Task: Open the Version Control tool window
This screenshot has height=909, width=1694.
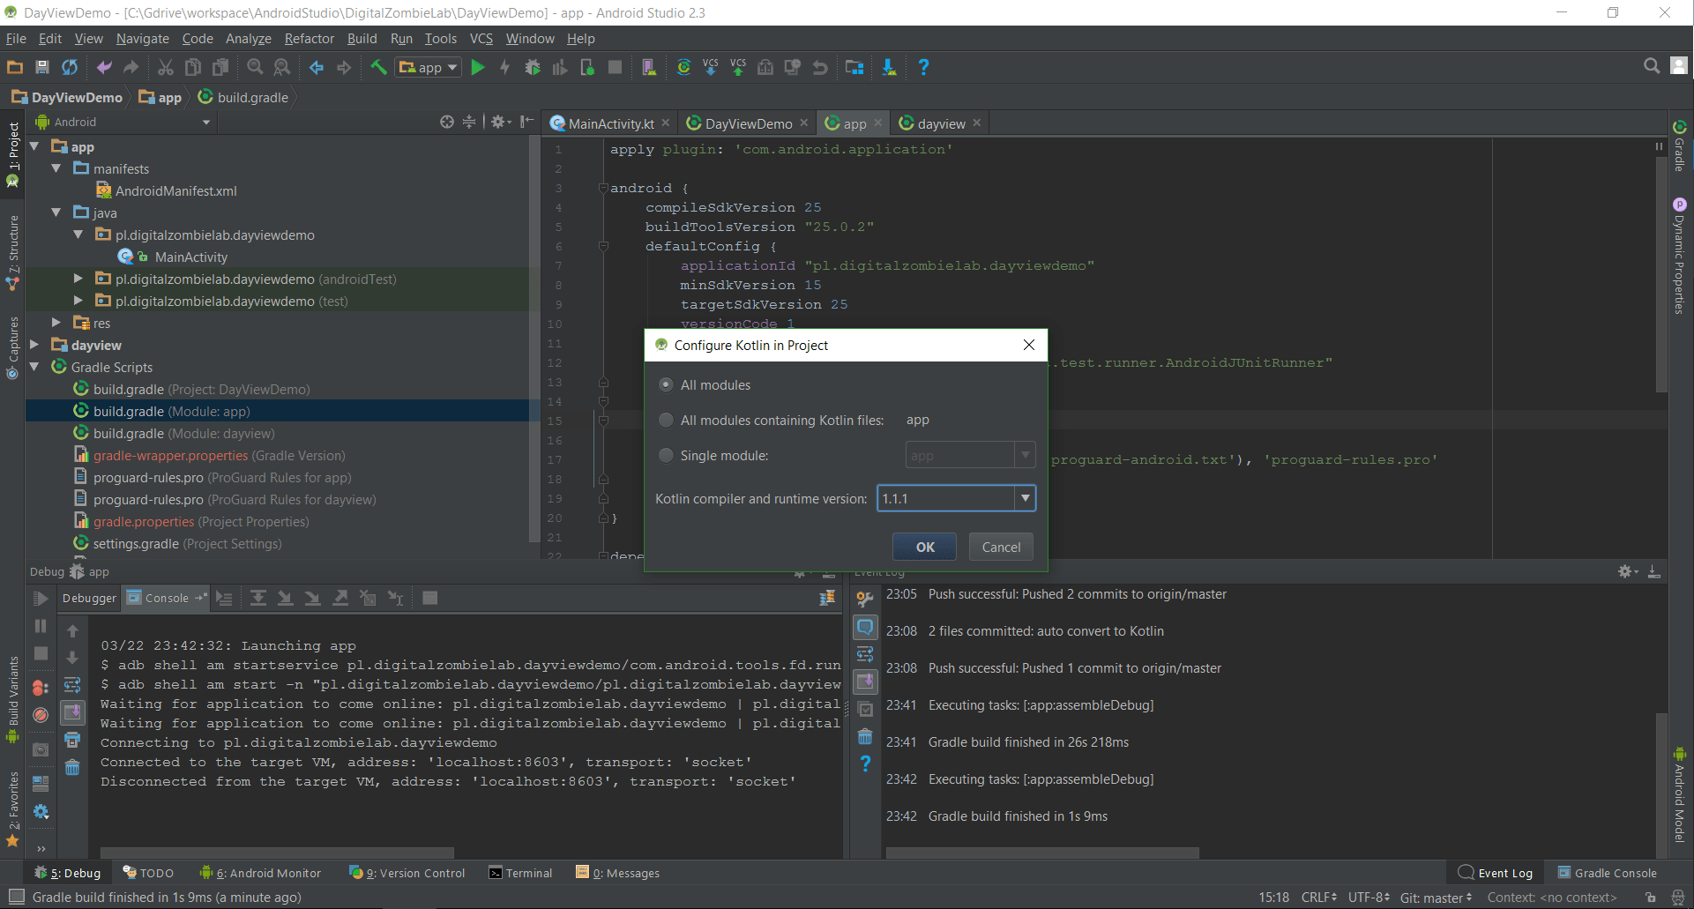Action: (x=407, y=873)
